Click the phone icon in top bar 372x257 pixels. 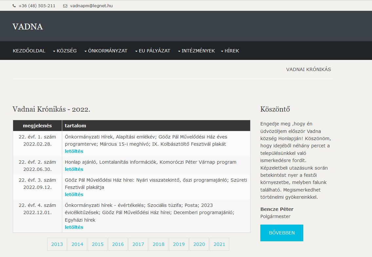pos(14,6)
